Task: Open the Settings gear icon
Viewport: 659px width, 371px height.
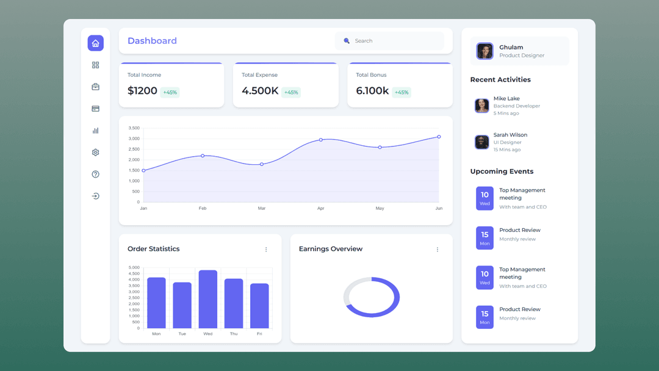Action: (x=95, y=152)
